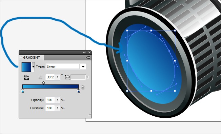
Task: Select the GRADIENT panel tab
Action: pyautogui.click(x=32, y=58)
